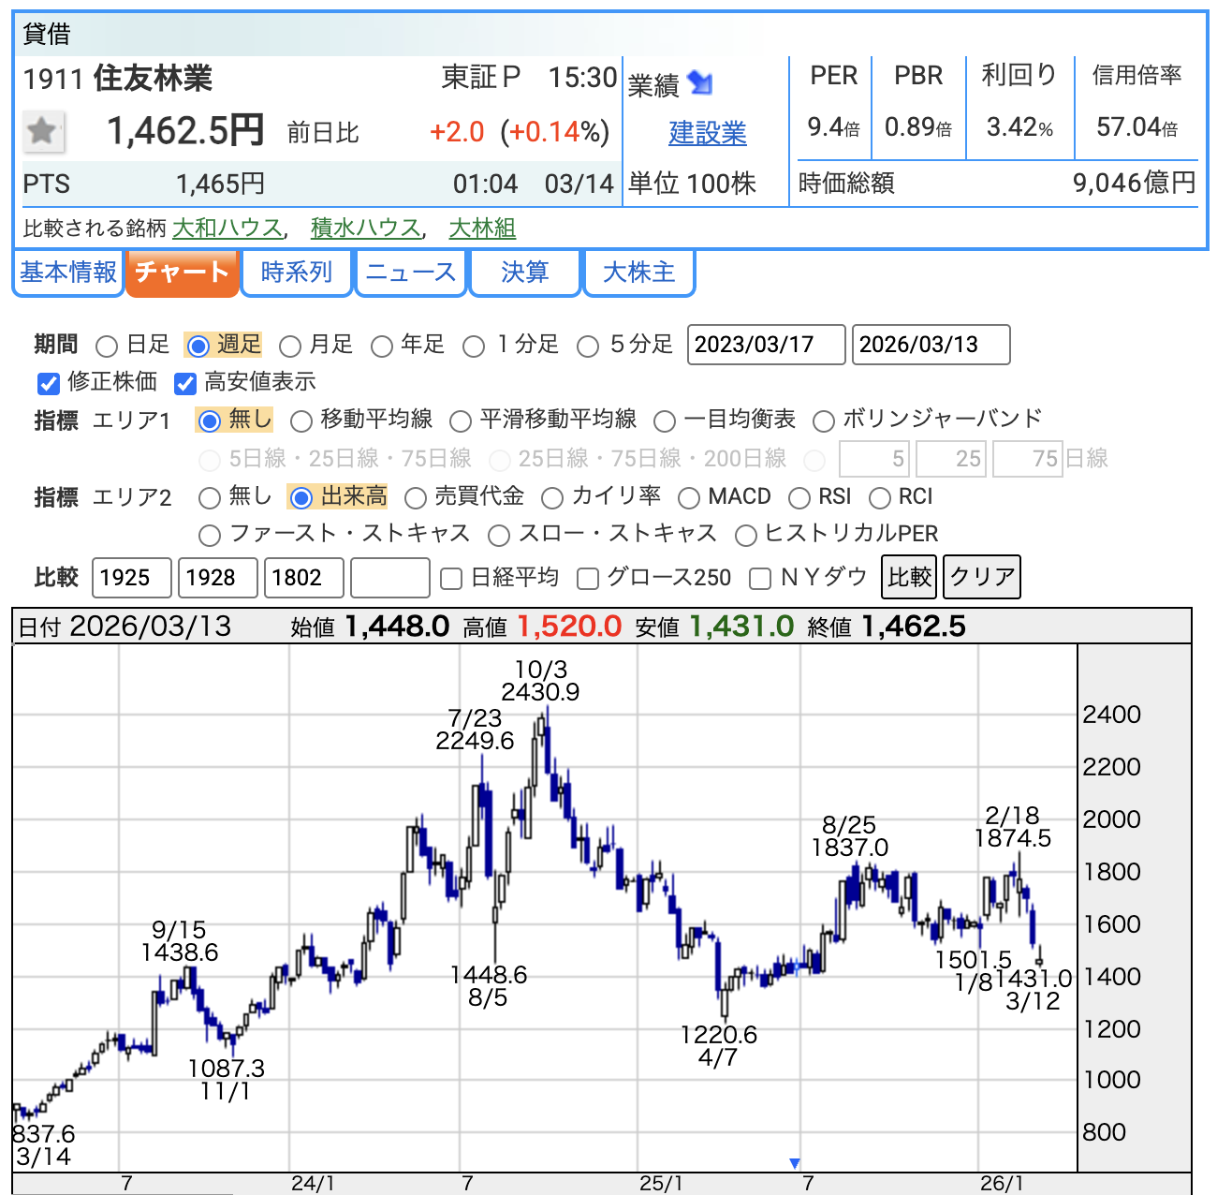
Task: Switch to the 基本情報 tab
Action: point(68,273)
